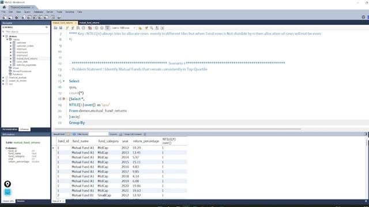The height and width of the screenshot is (207, 369).
Task: Stop the running query
Action: pyautogui.click(x=83, y=28)
